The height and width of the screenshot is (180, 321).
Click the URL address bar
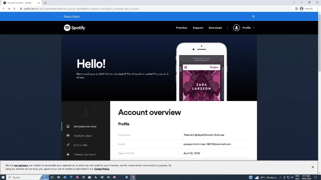point(155,9)
